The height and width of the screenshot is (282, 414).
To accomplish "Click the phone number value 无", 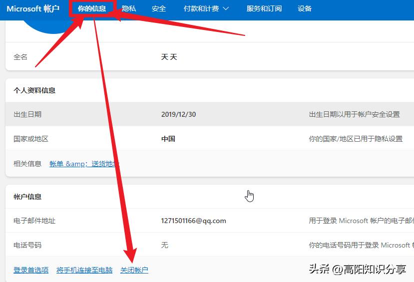I will [x=164, y=245].
